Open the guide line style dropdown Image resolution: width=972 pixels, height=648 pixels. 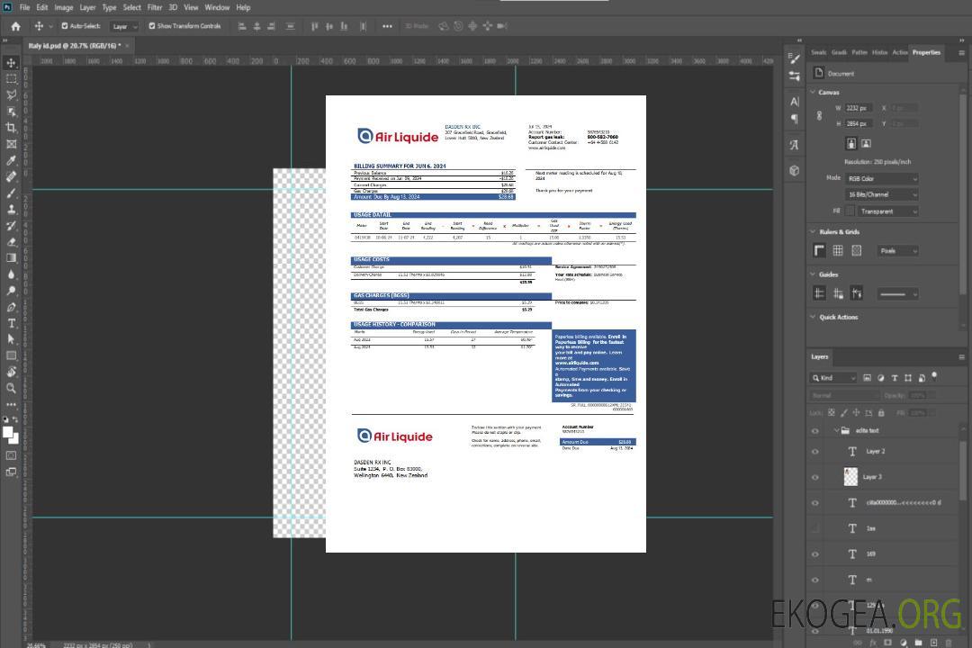pyautogui.click(x=898, y=294)
